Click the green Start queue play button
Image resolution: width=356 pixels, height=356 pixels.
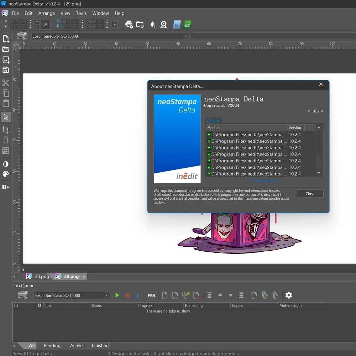117,295
